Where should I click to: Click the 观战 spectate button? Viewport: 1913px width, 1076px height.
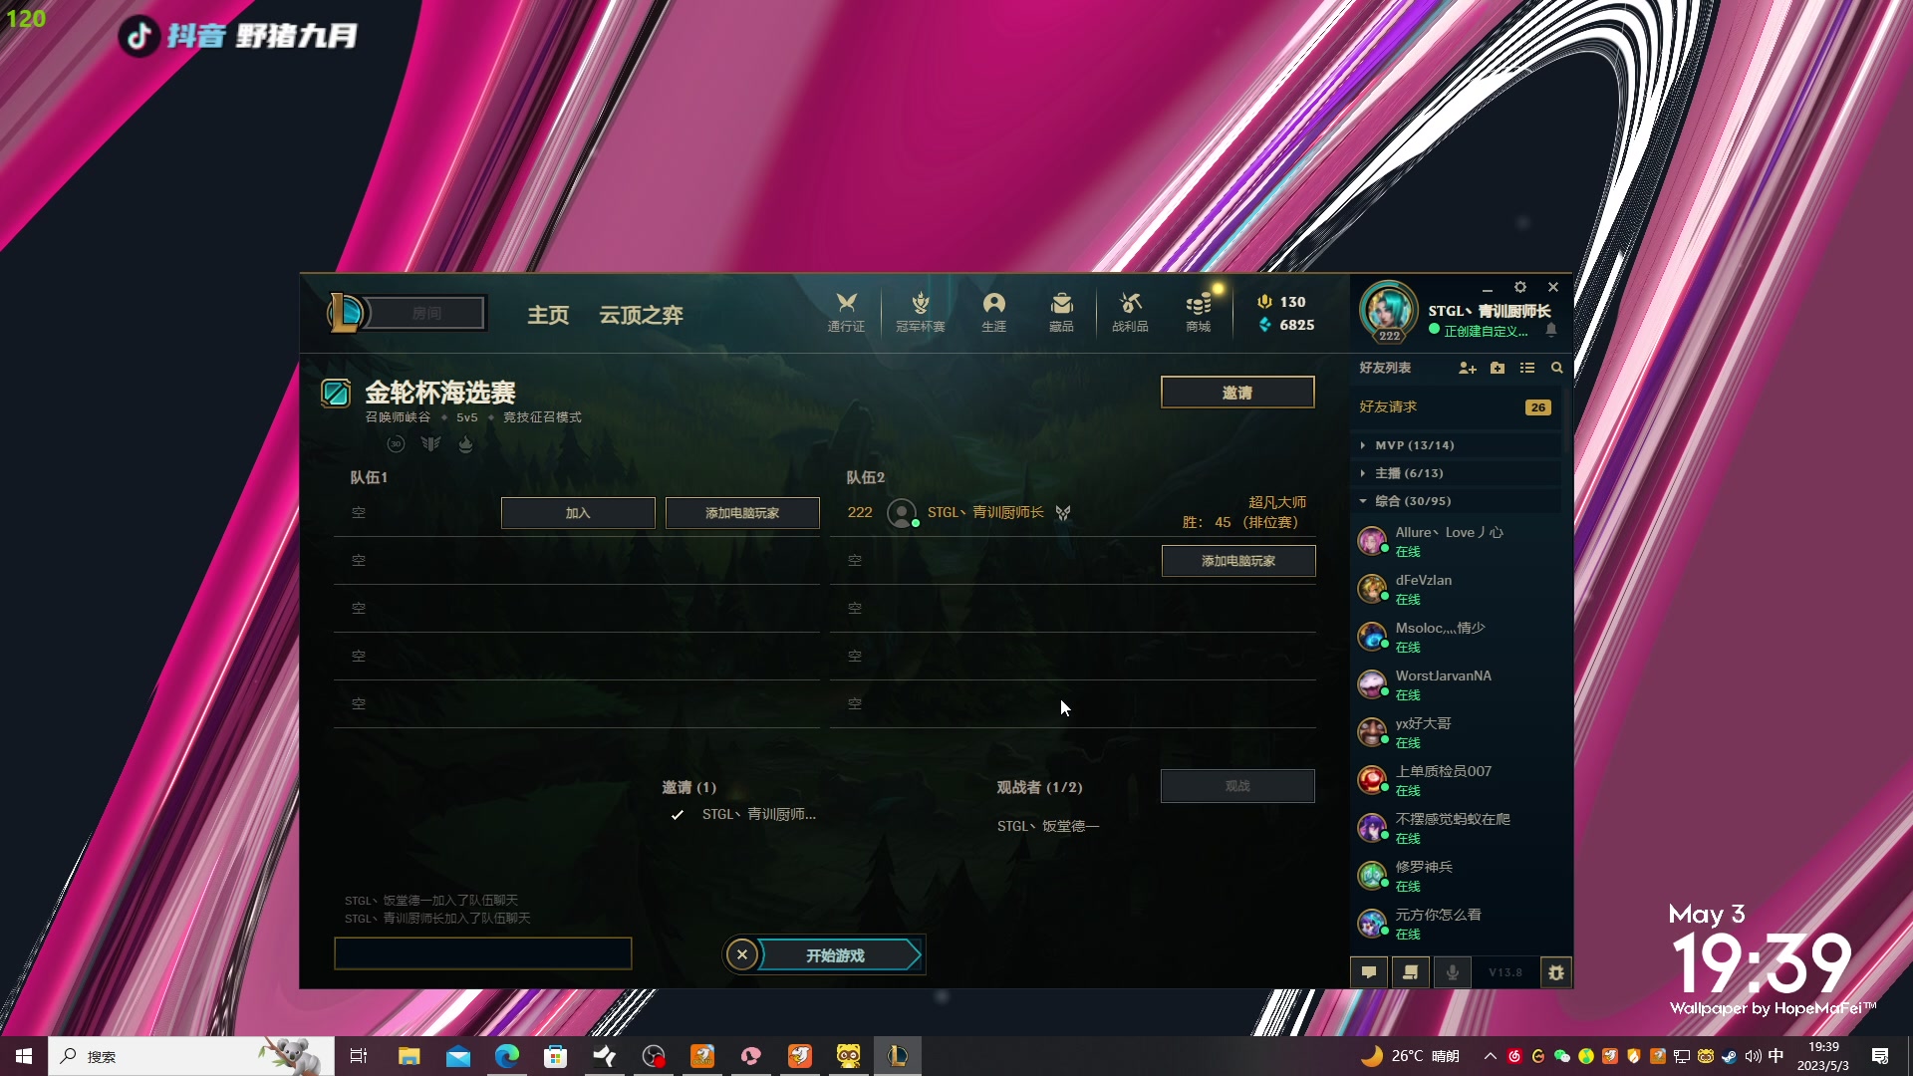[x=1237, y=786]
